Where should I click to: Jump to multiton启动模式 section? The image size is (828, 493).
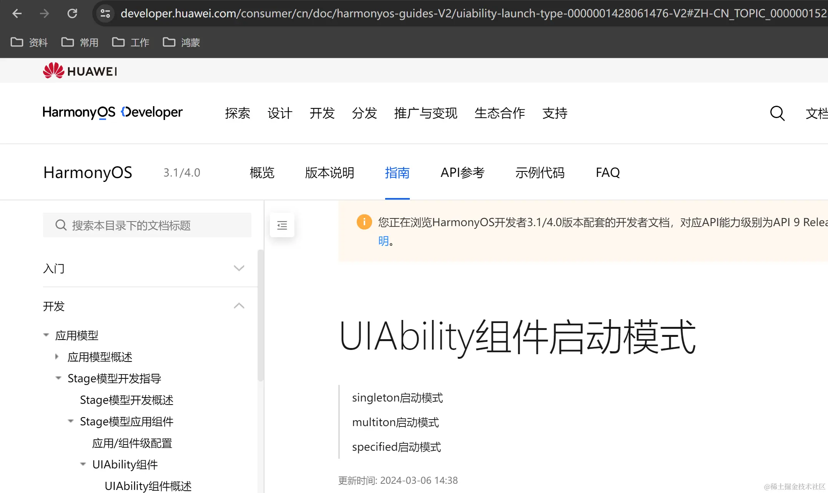396,422
